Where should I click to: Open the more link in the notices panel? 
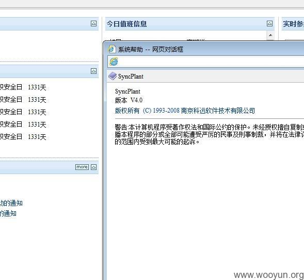(82, 167)
